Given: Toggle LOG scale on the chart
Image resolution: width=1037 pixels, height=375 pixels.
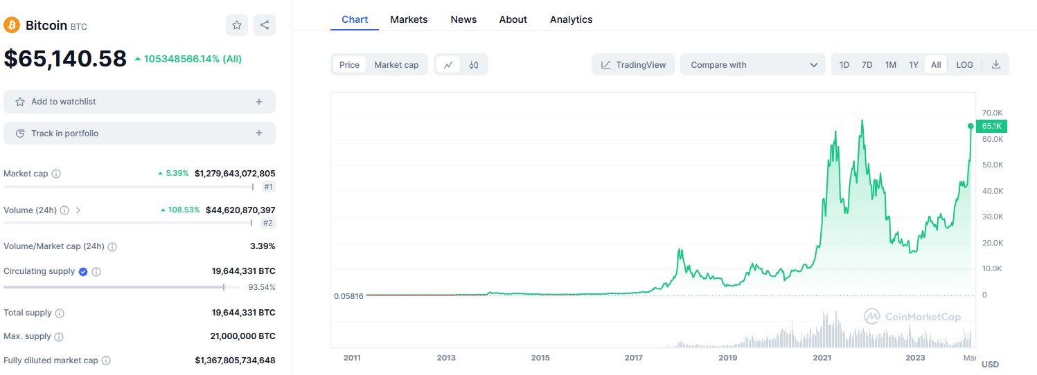Looking at the screenshot, I should [x=964, y=65].
